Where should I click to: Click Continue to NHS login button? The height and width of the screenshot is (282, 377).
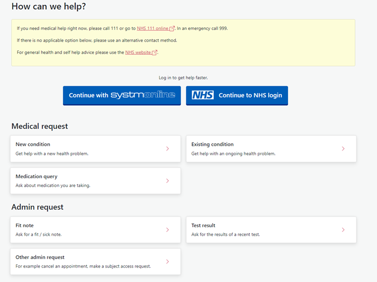(237, 96)
